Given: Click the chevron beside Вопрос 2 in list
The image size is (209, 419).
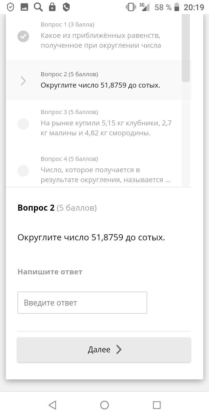Looking at the screenshot, I should coord(24,81).
